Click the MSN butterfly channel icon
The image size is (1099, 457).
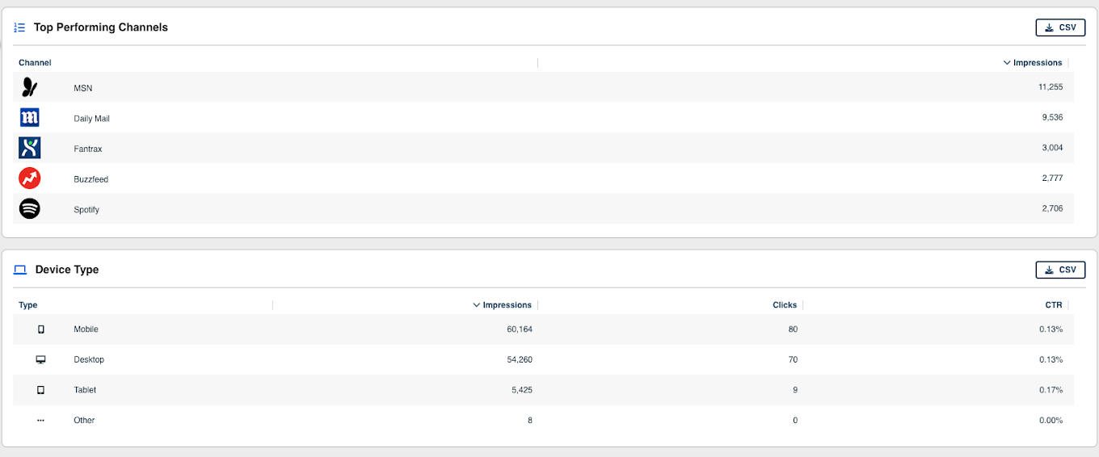(x=29, y=87)
